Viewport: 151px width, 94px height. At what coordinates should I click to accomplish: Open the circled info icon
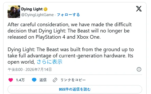coord(139,69)
